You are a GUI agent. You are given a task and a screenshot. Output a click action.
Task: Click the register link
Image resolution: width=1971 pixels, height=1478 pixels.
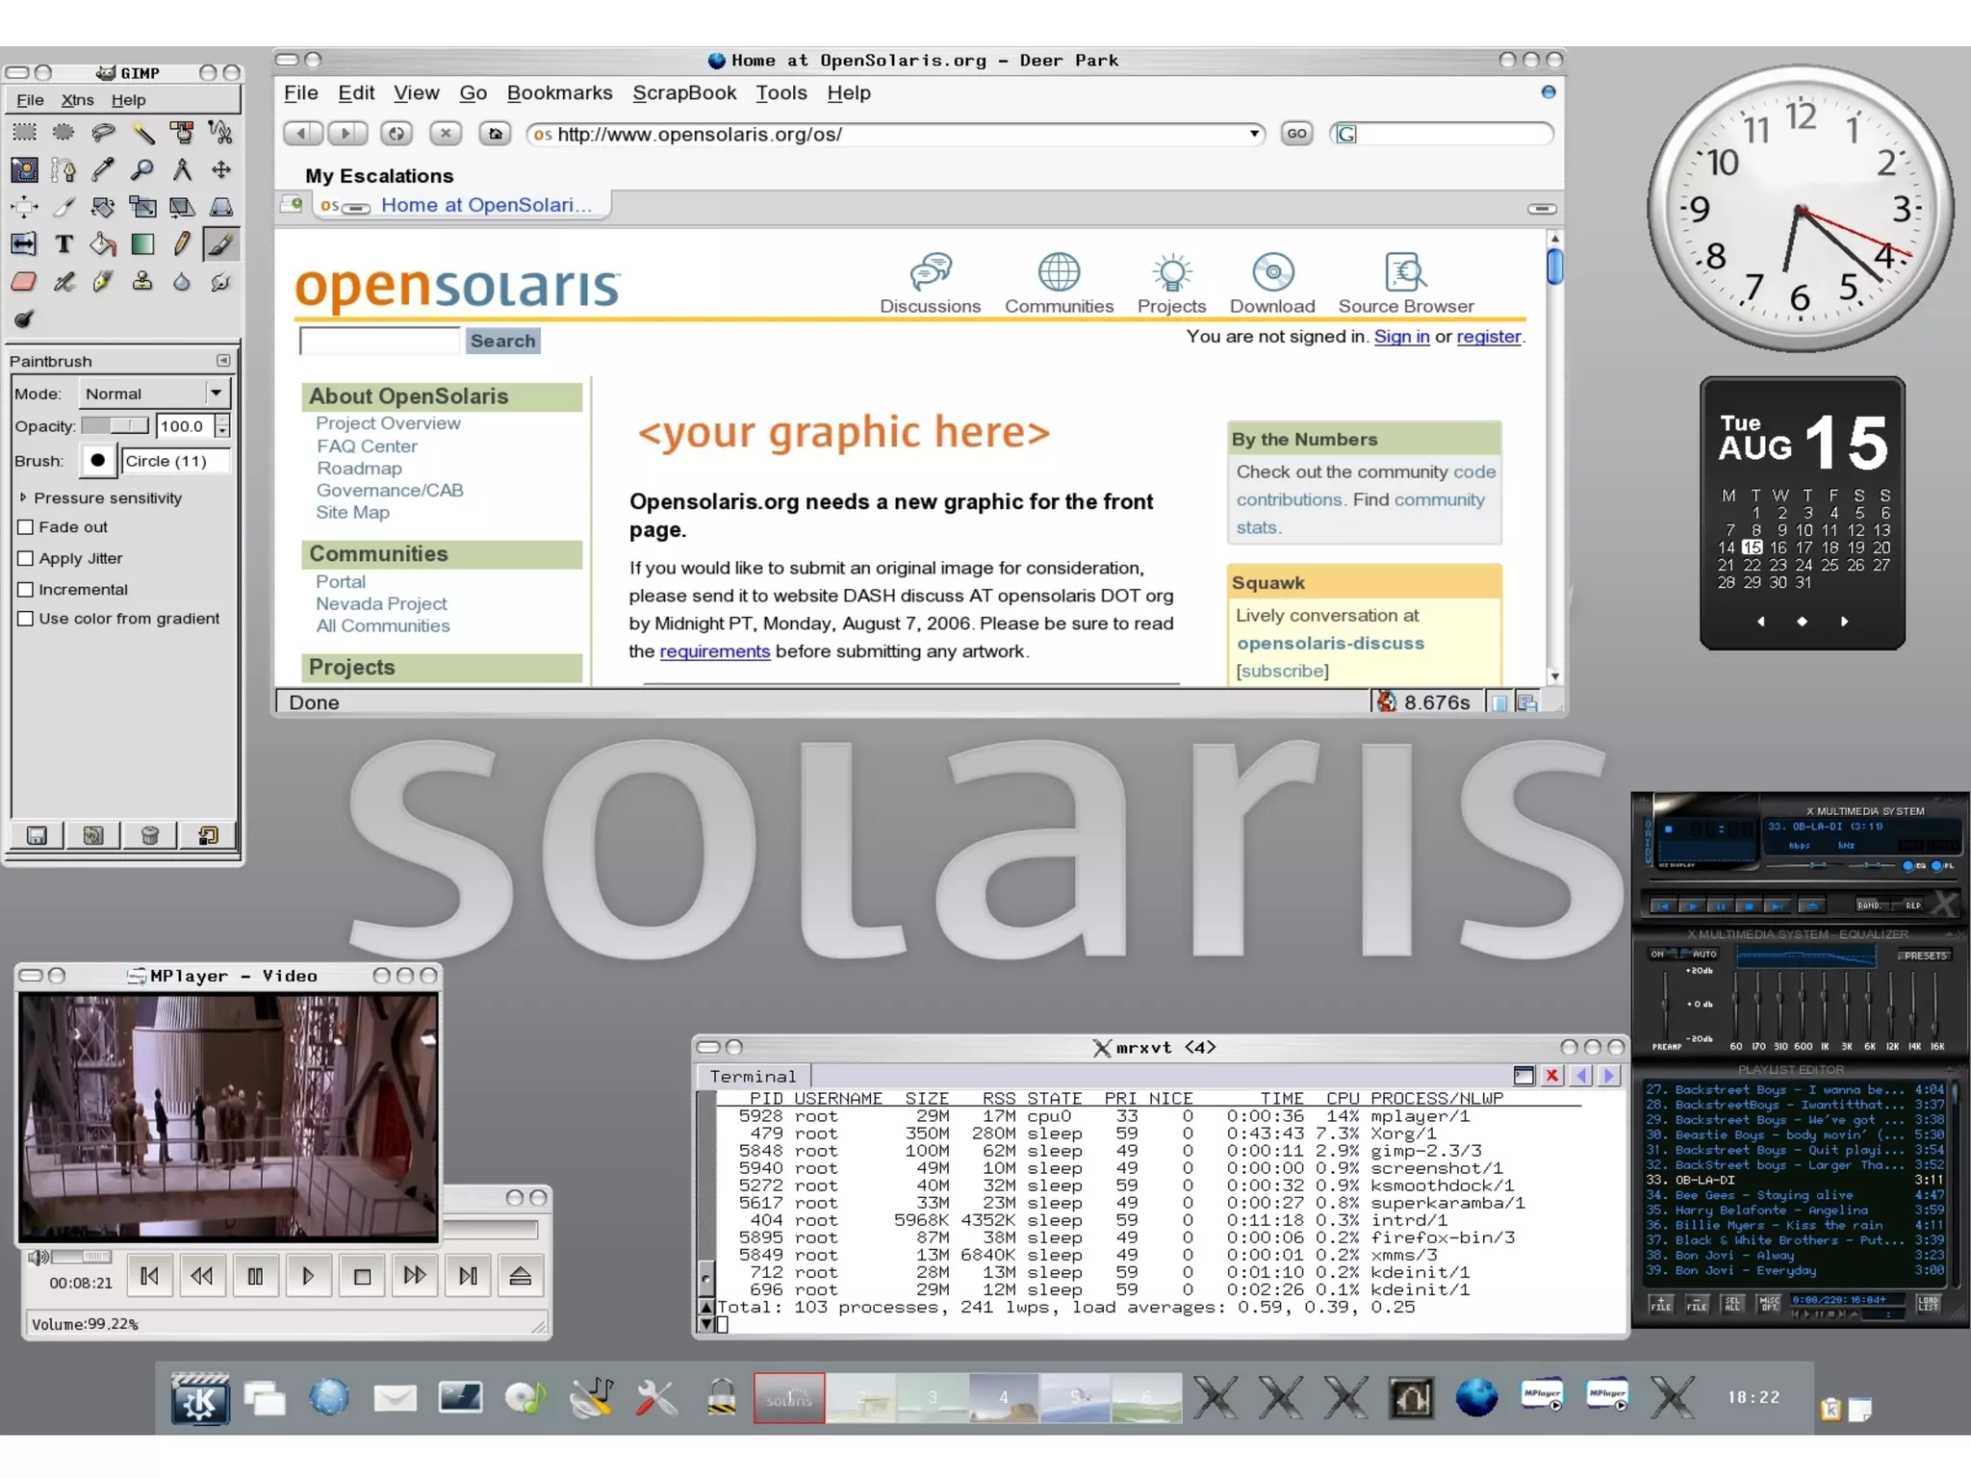click(1489, 337)
